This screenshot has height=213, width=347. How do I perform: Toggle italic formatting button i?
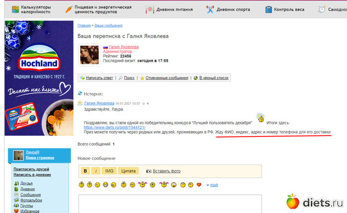pyautogui.click(x=96, y=171)
